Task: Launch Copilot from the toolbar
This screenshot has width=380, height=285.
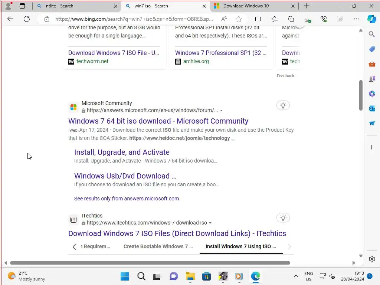Action: coord(371,19)
